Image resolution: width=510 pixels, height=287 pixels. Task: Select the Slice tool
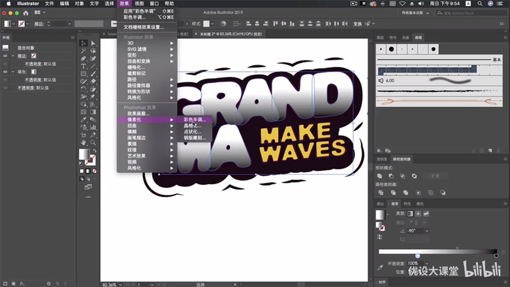click(93, 135)
